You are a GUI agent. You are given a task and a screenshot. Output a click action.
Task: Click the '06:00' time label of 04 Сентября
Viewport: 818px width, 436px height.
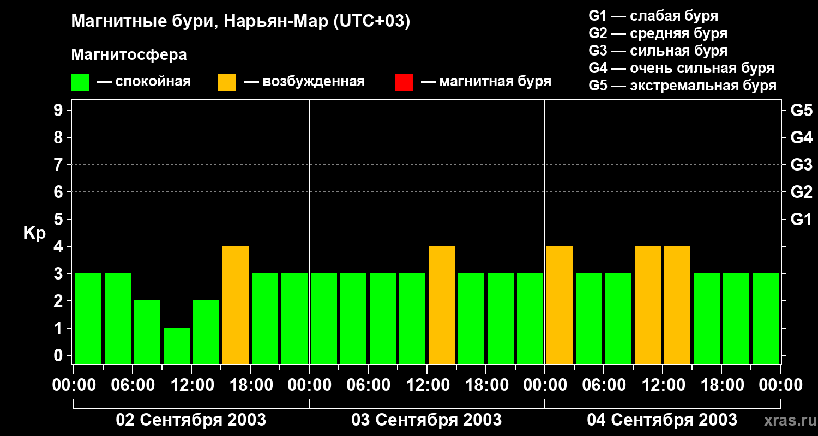point(604,385)
